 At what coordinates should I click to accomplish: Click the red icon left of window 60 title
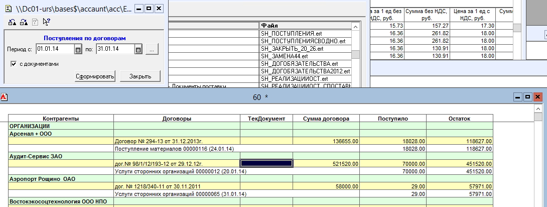pos(4,97)
